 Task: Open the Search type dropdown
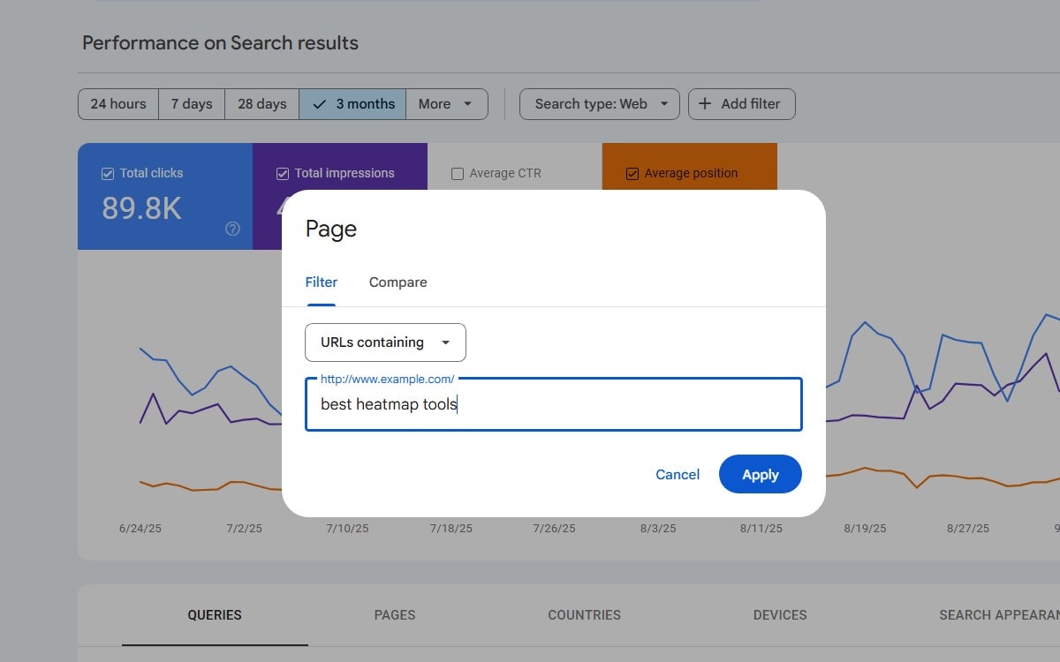pyautogui.click(x=599, y=103)
